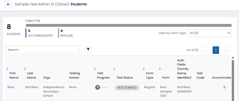Click the scrollbar up arrow
239x101 pixels.
[233, 58]
